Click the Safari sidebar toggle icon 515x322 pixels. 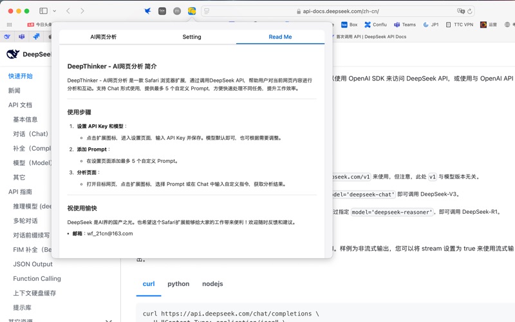43,11
